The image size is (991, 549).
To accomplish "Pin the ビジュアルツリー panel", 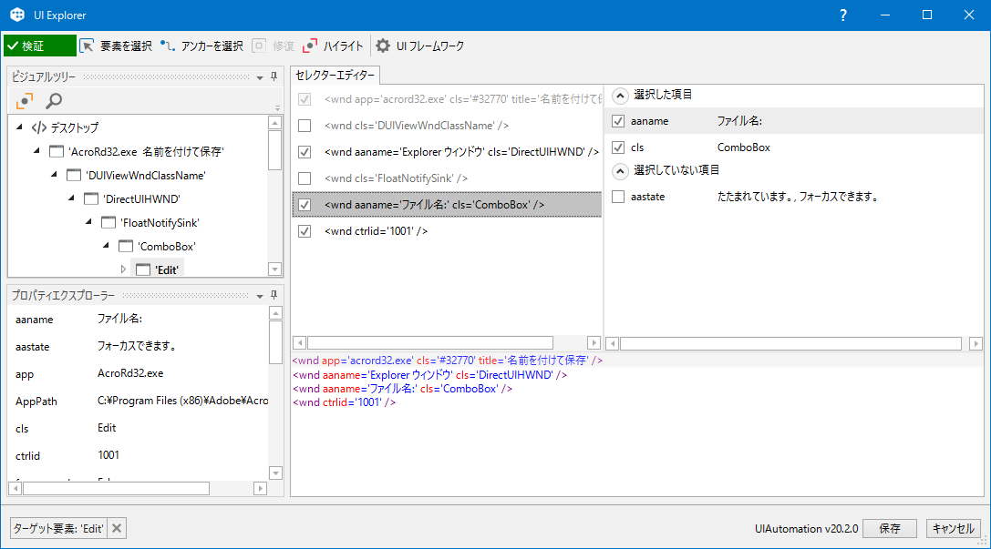I will click(x=274, y=76).
